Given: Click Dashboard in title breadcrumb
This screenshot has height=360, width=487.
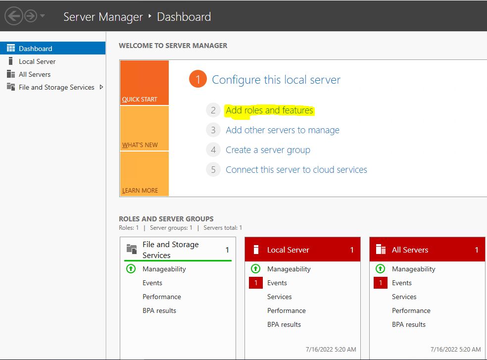Looking at the screenshot, I should 184,17.
